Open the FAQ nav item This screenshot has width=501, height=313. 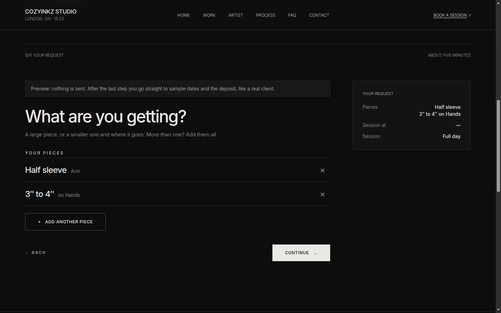pyautogui.click(x=292, y=15)
